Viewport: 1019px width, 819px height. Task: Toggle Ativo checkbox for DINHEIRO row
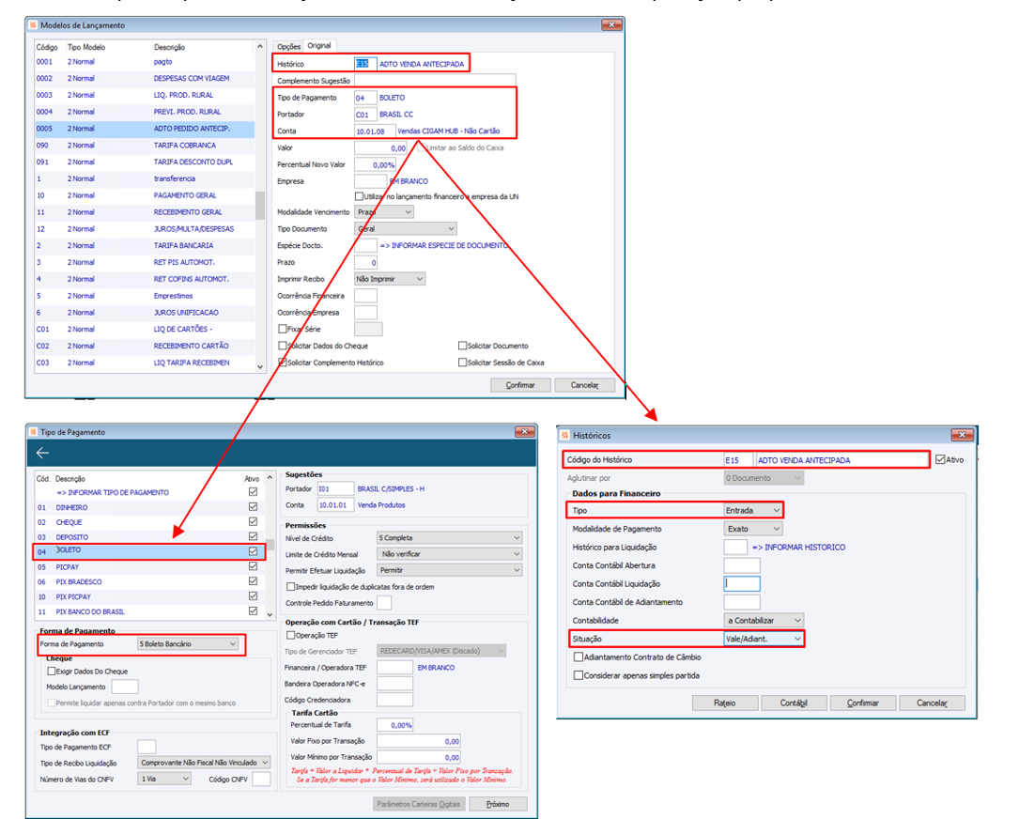[253, 507]
